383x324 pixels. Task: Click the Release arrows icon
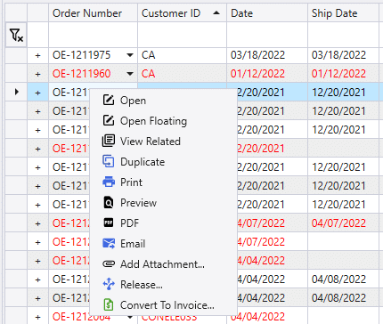(109, 284)
